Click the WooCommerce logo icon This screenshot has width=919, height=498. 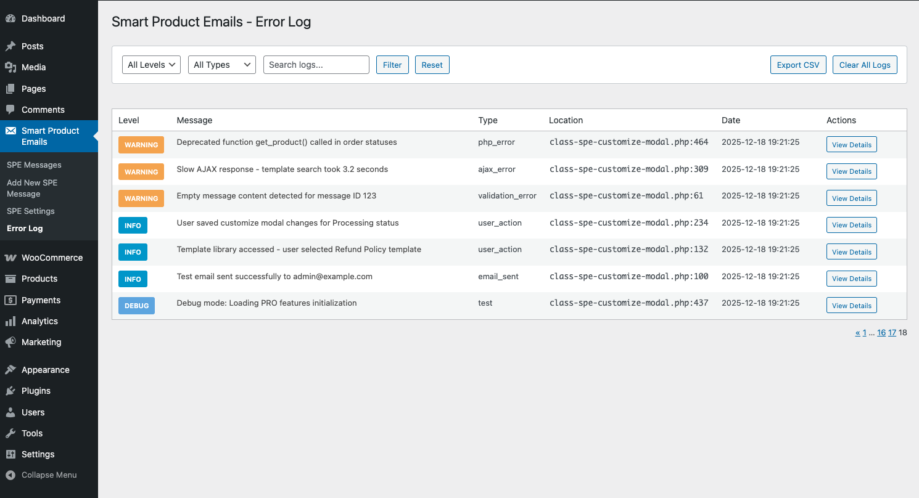click(x=10, y=258)
